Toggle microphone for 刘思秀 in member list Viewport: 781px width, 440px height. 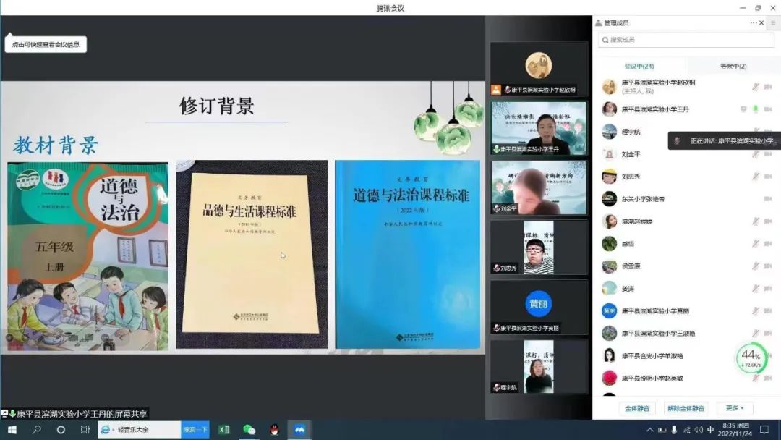[x=755, y=177]
